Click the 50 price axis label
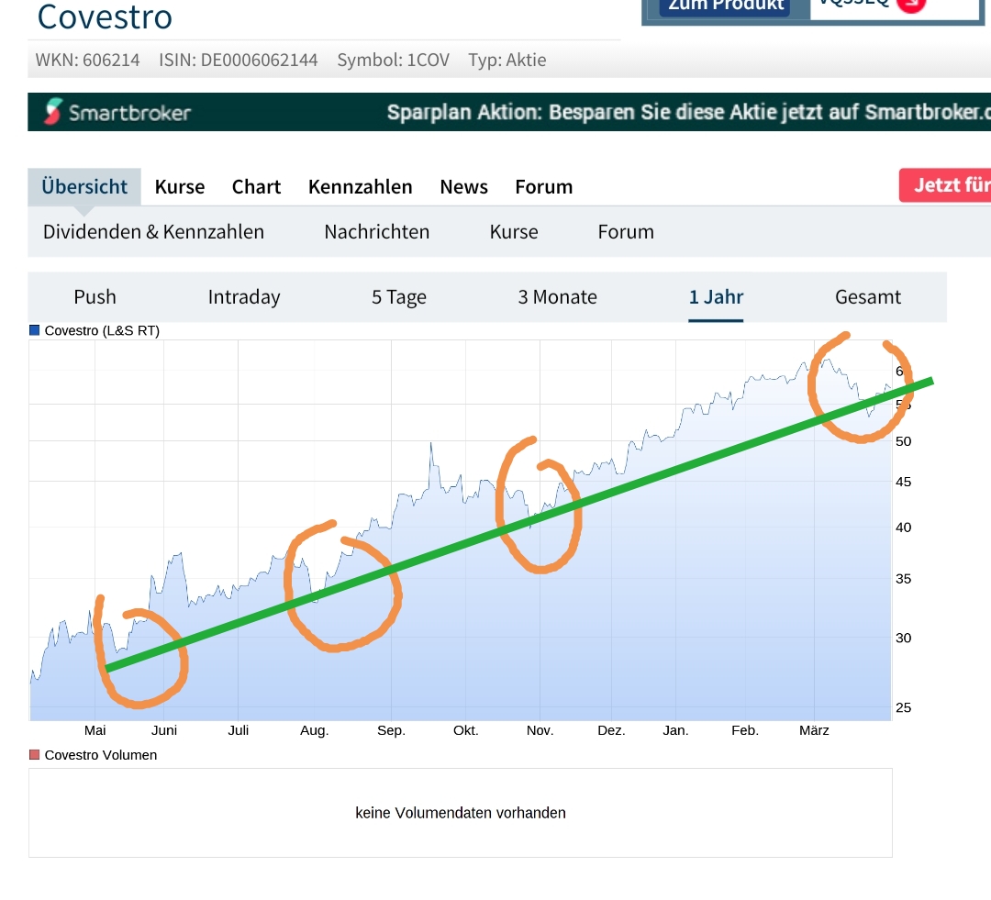The height and width of the screenshot is (900, 991). coord(903,442)
